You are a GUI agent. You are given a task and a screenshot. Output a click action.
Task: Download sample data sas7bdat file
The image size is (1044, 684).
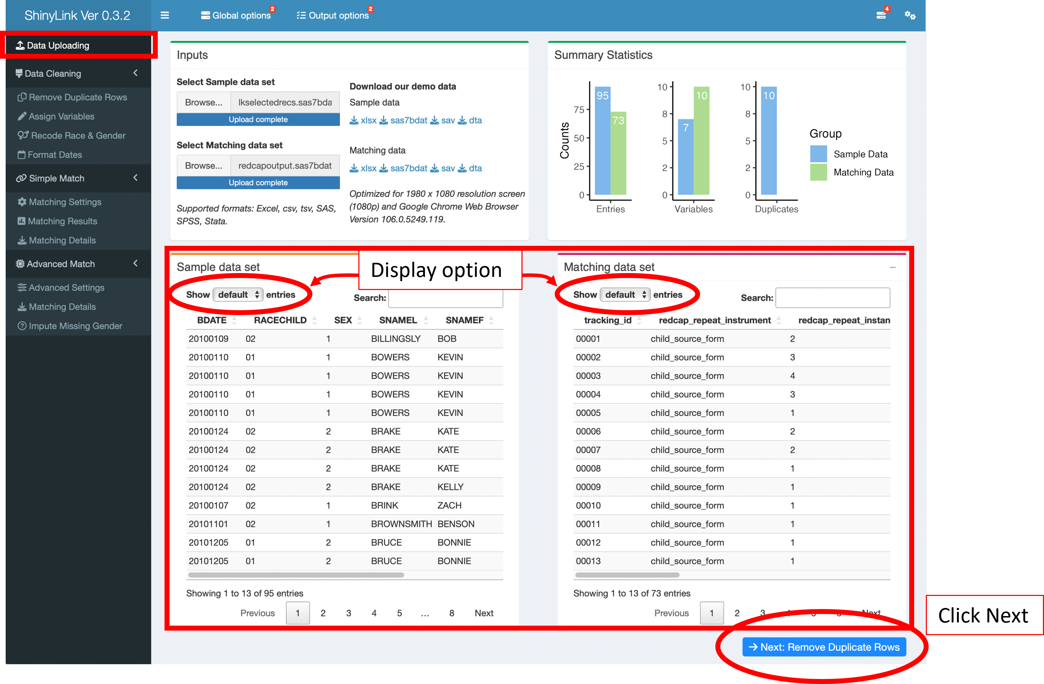click(403, 120)
